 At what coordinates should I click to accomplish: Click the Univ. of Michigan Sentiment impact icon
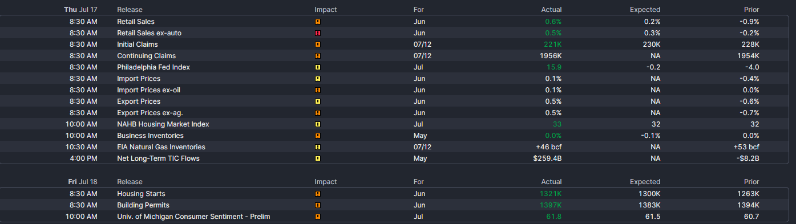(318, 217)
